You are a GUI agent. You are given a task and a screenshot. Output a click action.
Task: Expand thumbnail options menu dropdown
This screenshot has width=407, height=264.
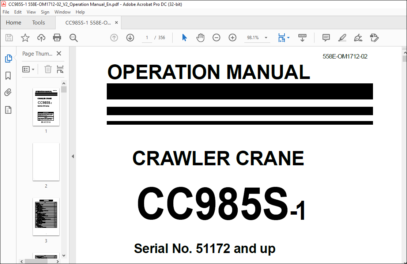(29, 69)
